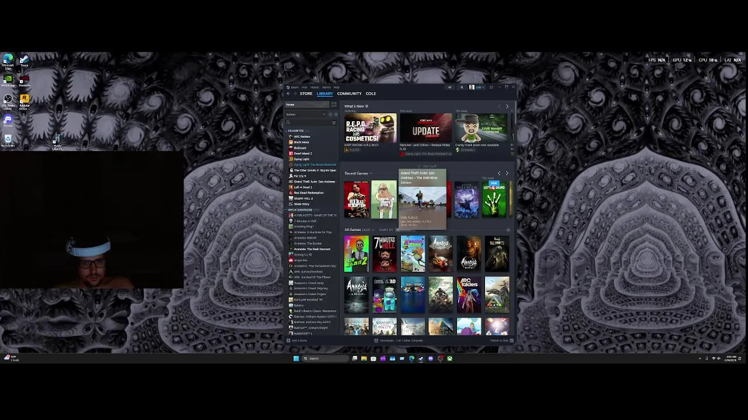The image size is (748, 420).
Task: Click the recent activity clock icon in sidebar
Action: pyautogui.click(x=331, y=114)
